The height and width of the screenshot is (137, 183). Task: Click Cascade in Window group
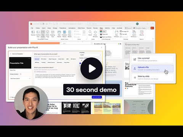[123, 34]
